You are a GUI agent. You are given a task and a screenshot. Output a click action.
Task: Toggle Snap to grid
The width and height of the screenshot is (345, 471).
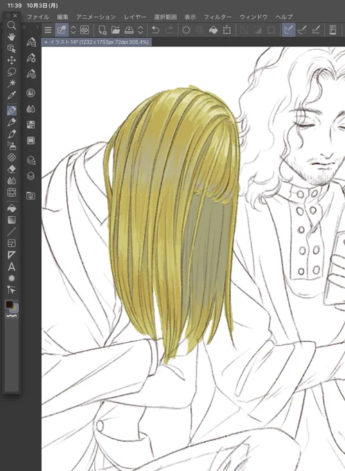point(316,30)
